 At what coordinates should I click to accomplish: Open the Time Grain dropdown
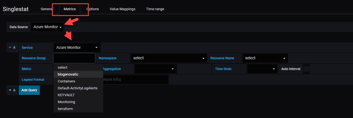pyautogui.click(x=262, y=69)
